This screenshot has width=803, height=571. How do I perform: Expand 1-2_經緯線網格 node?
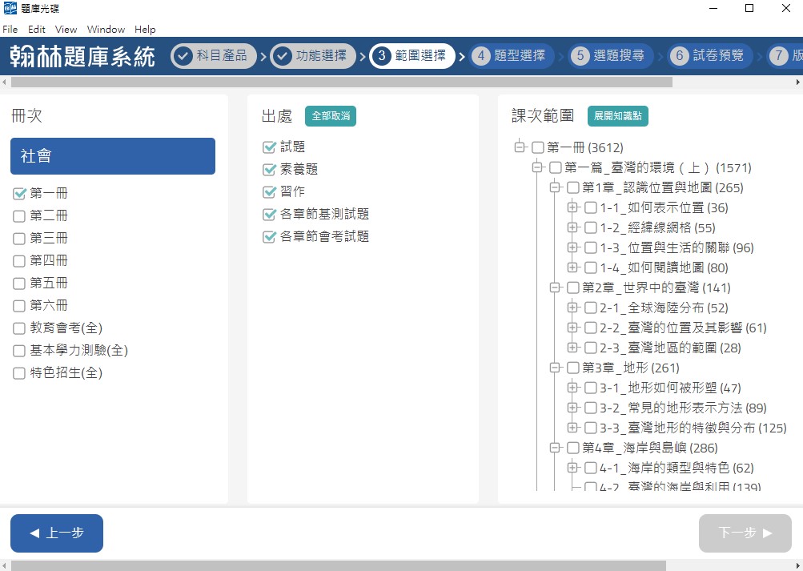[572, 227]
